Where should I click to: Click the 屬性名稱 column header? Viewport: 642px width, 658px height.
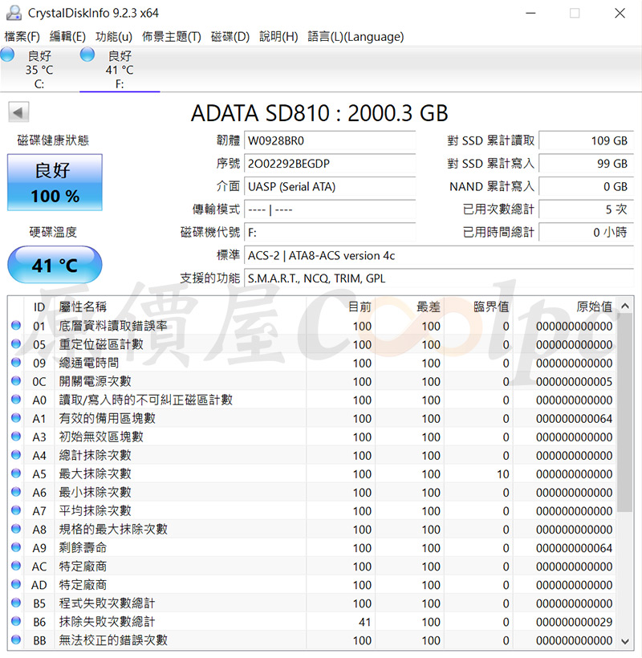pyautogui.click(x=181, y=307)
